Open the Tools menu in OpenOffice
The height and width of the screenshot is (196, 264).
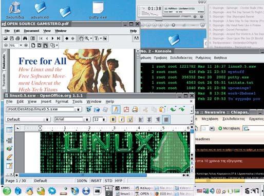coord(77,102)
